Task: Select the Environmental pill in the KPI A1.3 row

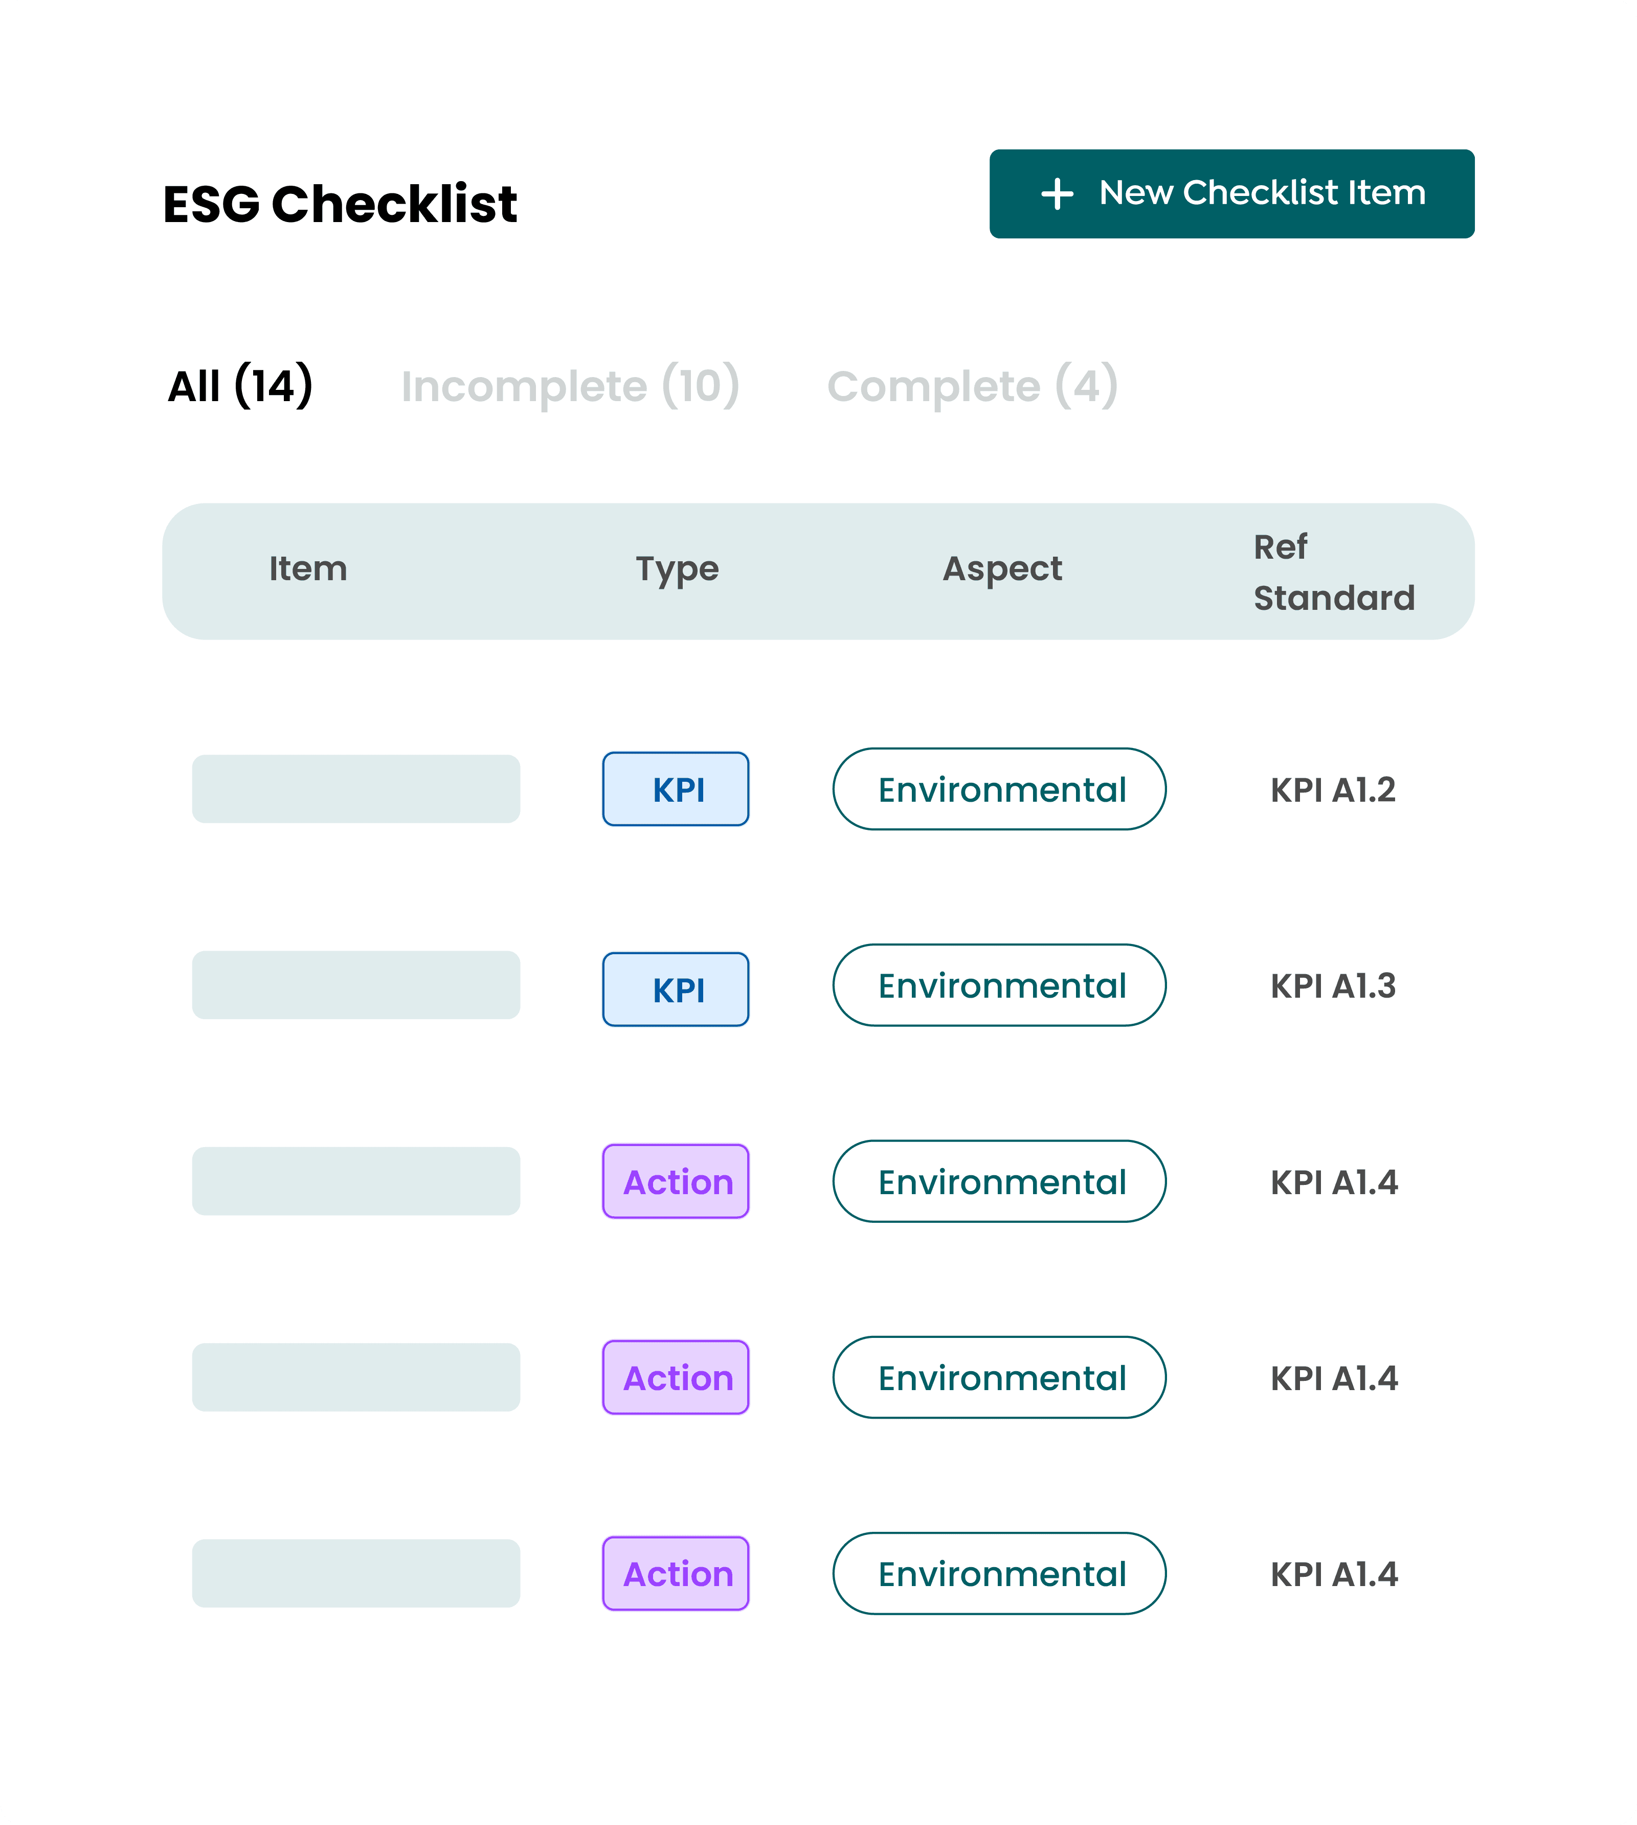Action: pos(999,985)
